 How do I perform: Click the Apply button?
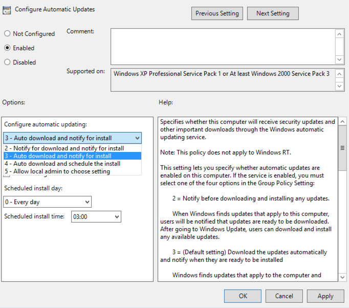[x=325, y=296]
